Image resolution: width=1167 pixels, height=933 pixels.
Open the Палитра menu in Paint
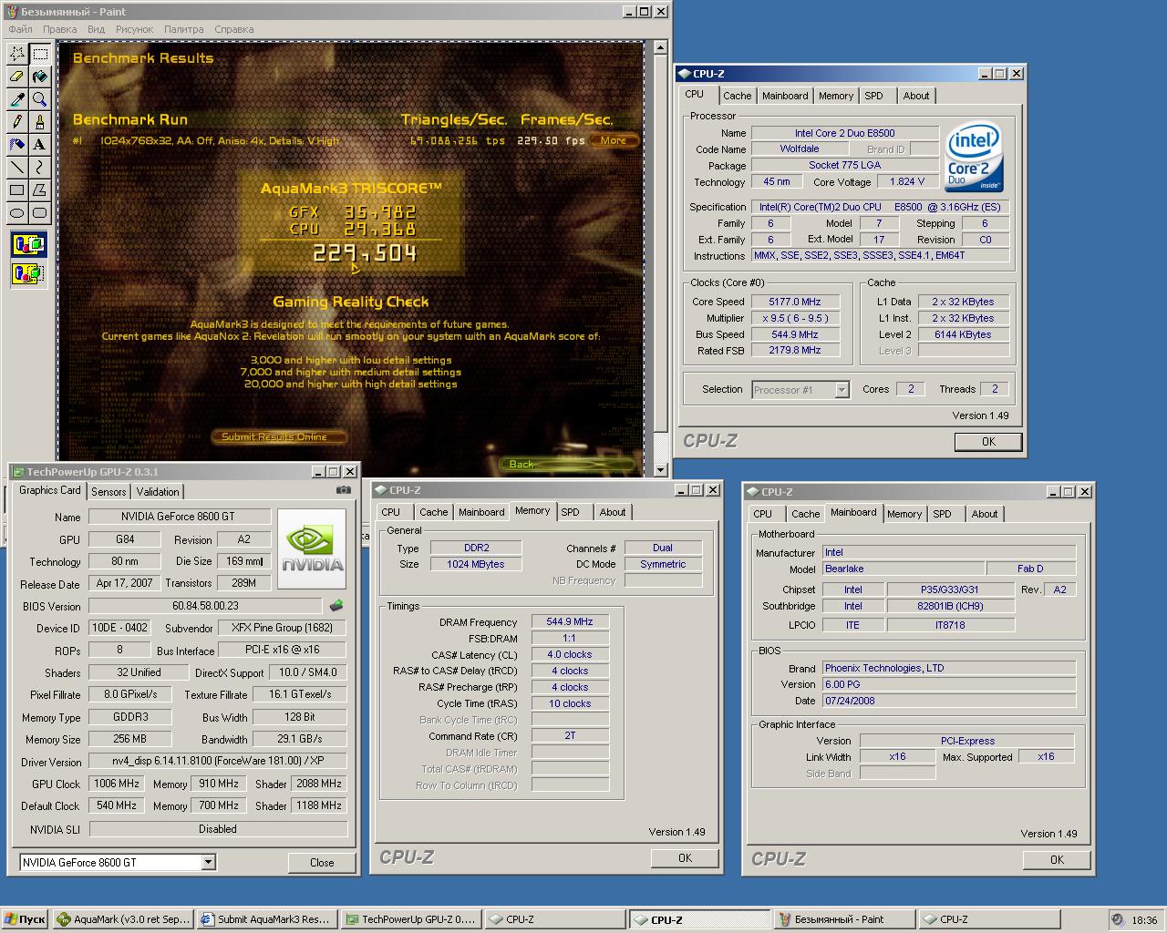click(183, 29)
